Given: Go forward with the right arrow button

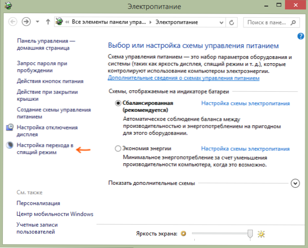Looking at the screenshot, I should (26, 22).
